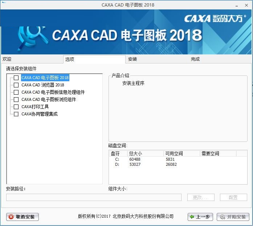
Task: Select tree row CAXA CAD 电子图板 2018
Action: 45,78
